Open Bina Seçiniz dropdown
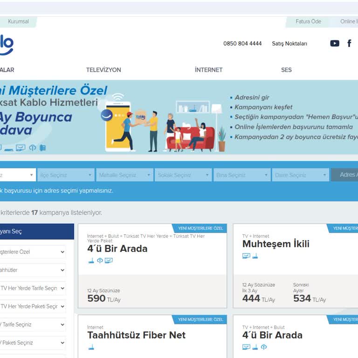 pyautogui.click(x=242, y=175)
